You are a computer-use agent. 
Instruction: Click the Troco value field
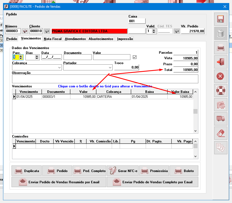tap(127, 67)
